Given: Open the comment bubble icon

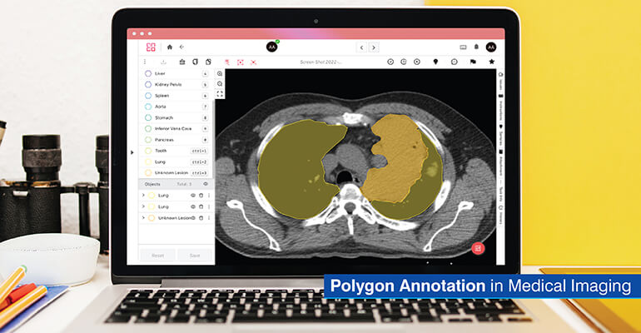Looking at the screenshot, I should click(455, 62).
